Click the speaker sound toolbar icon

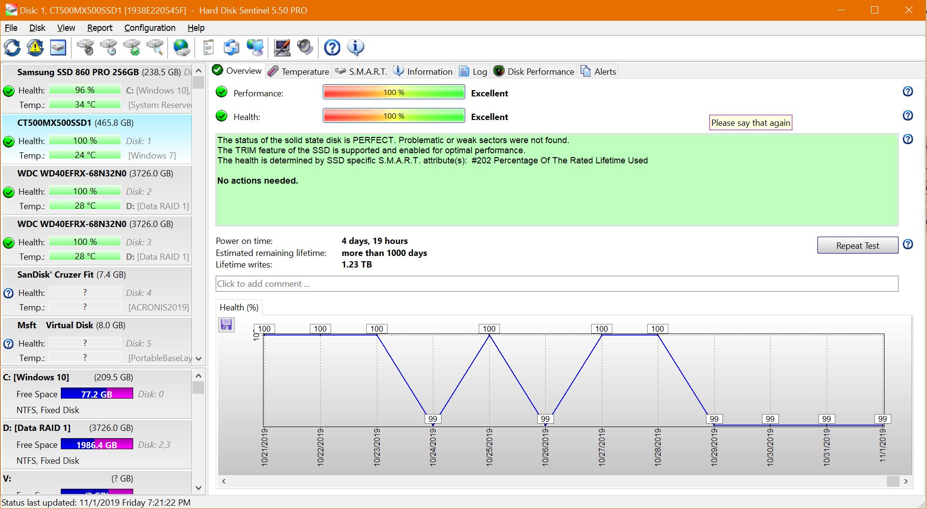[305, 48]
